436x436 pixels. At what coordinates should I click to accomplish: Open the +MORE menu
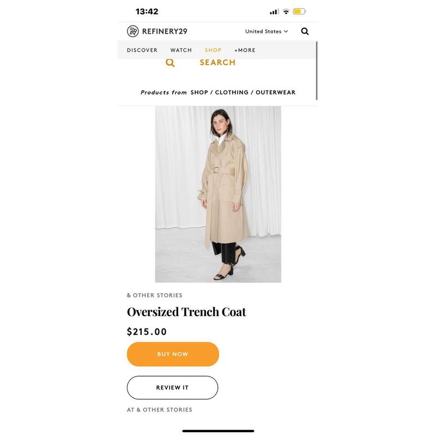[x=245, y=50]
